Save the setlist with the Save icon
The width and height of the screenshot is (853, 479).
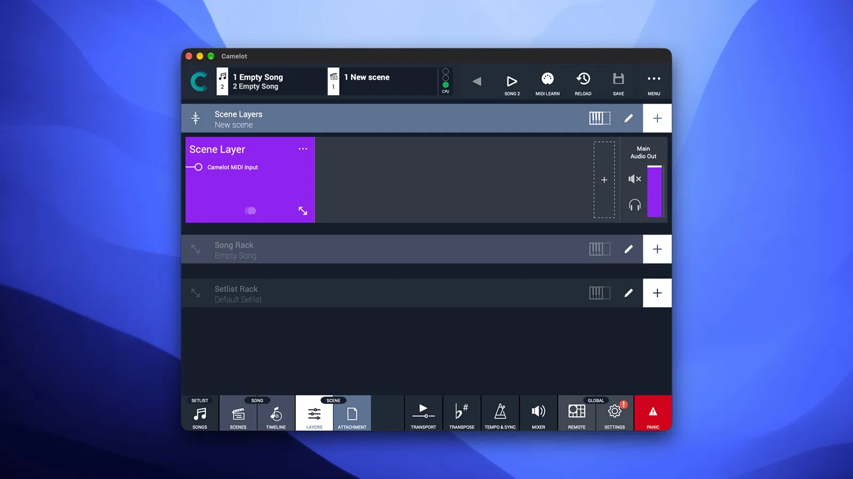[x=618, y=84]
